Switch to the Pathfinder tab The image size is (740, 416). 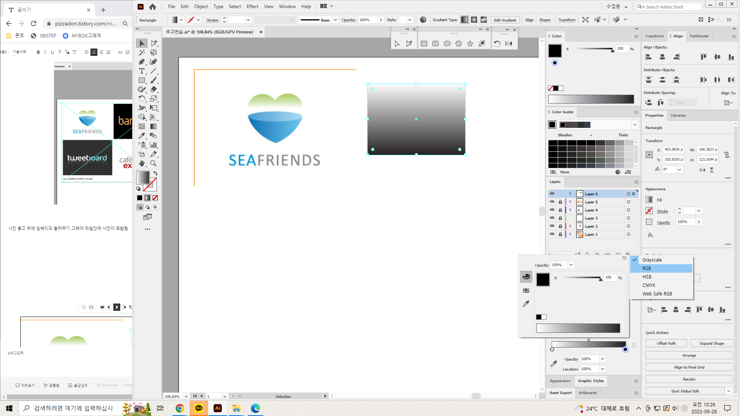[699, 36]
